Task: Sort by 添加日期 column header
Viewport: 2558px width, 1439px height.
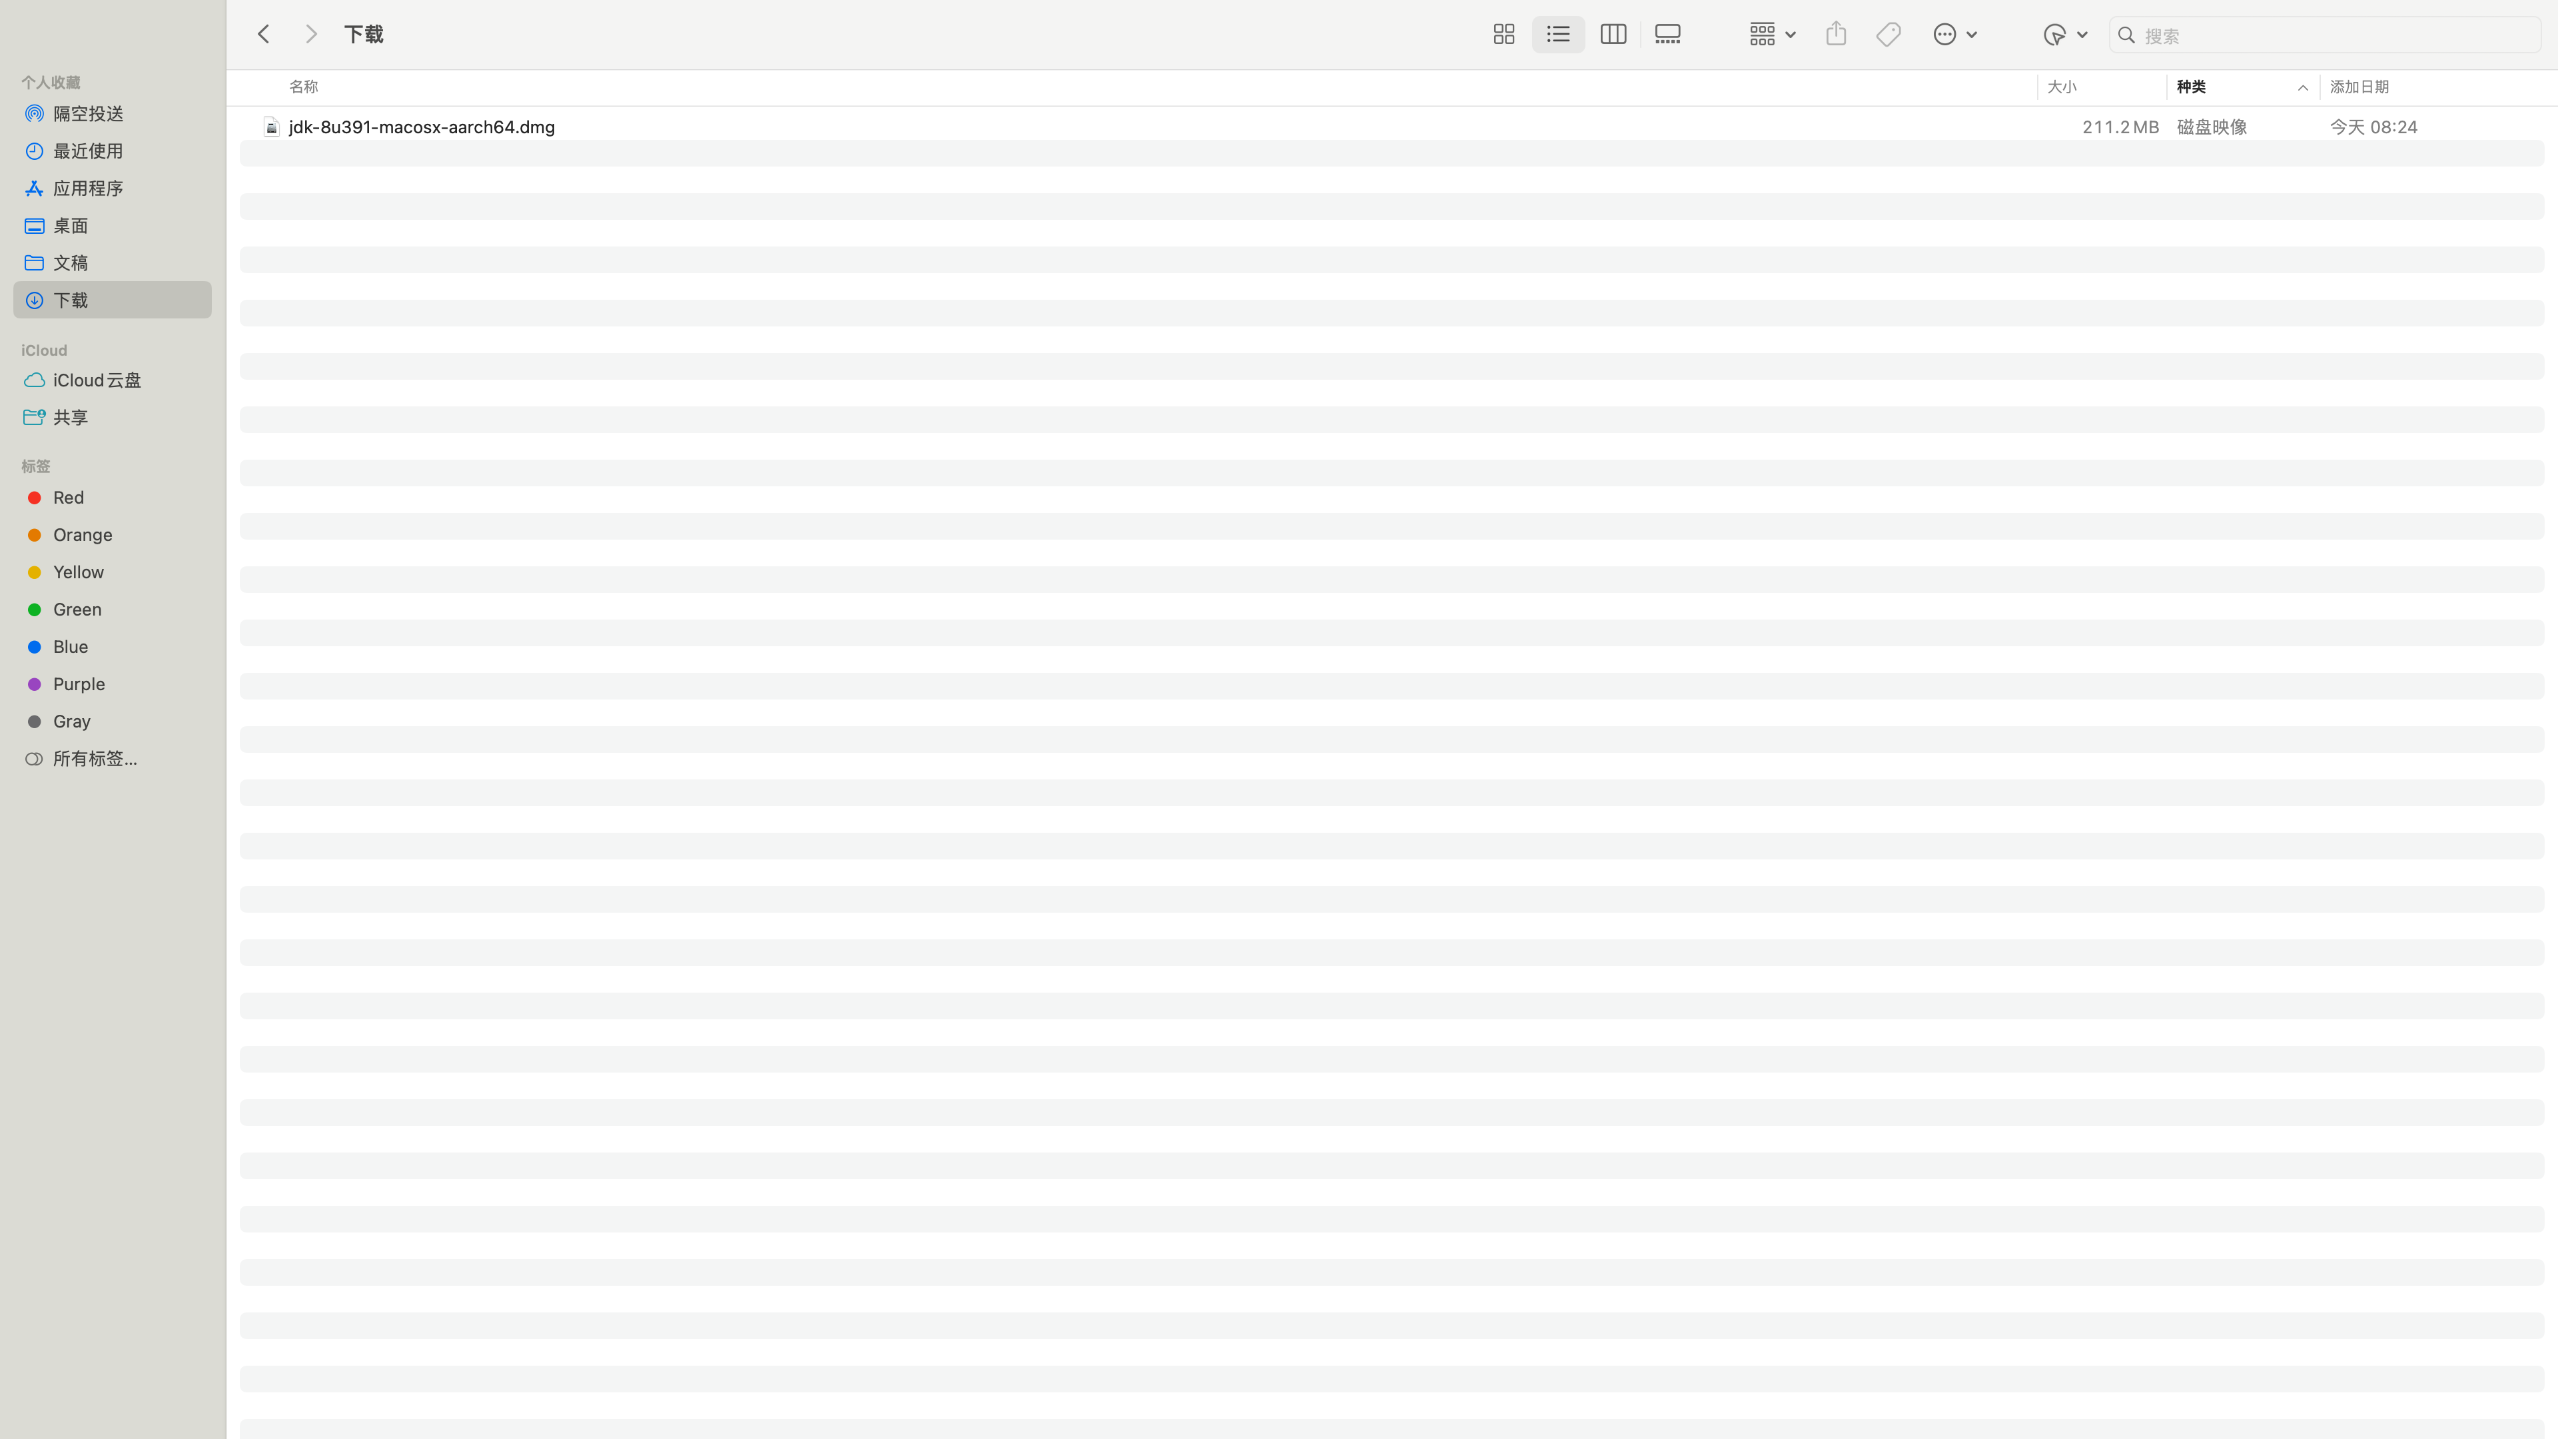Action: click(x=2358, y=87)
